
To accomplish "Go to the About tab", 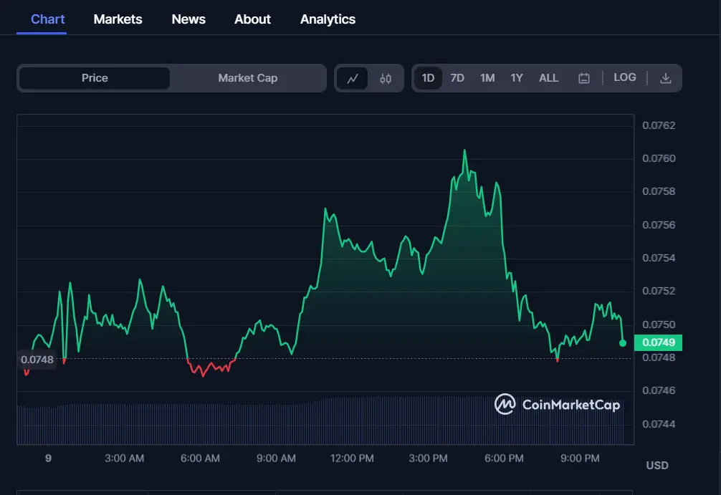I will coord(252,19).
